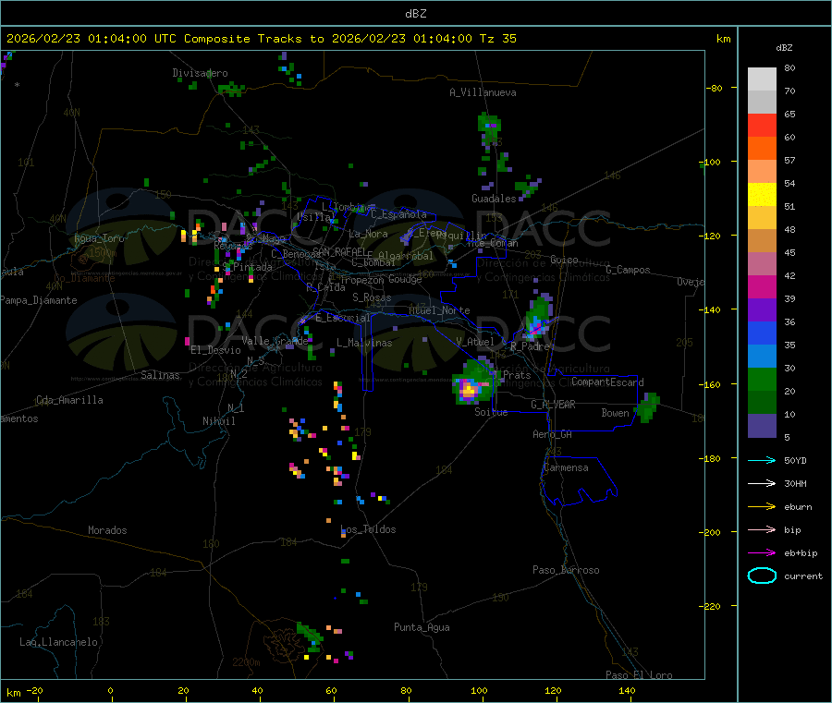Viewport: 832px width, 703px height.
Task: Click the purple 36-39 dBZ color band
Action: click(x=762, y=310)
